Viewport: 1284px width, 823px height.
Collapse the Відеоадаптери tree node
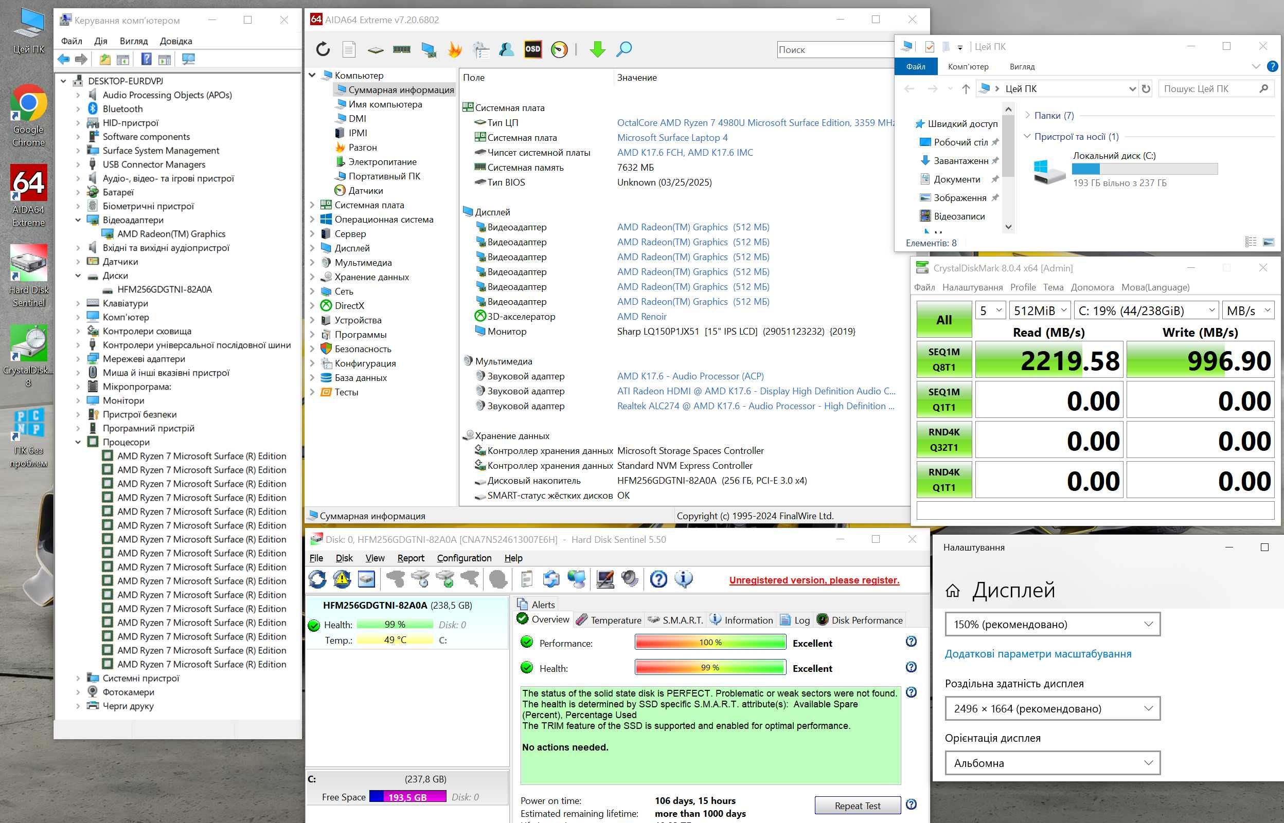(x=78, y=220)
